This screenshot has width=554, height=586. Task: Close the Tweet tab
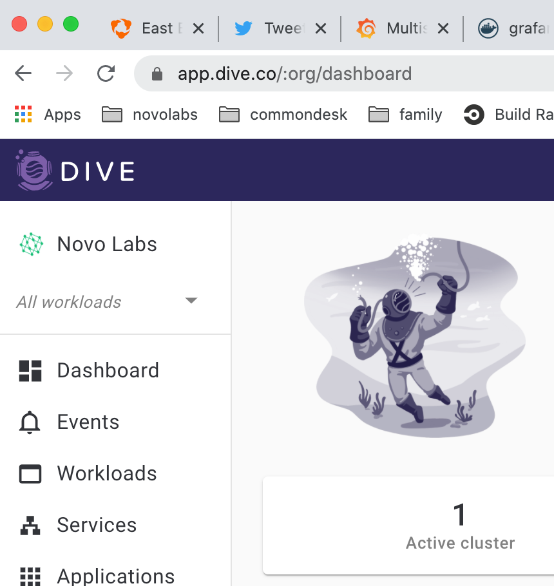coord(321,28)
